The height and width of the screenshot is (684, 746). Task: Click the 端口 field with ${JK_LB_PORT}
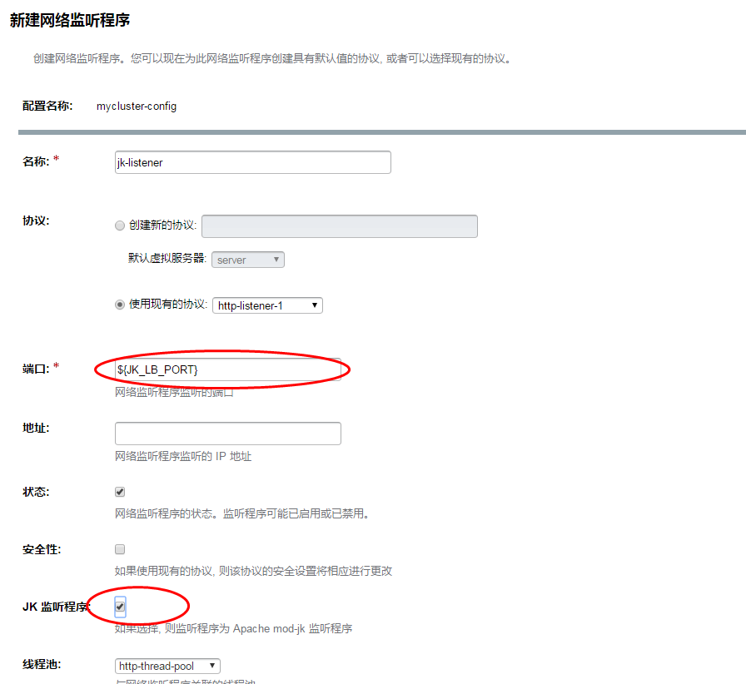pos(227,369)
